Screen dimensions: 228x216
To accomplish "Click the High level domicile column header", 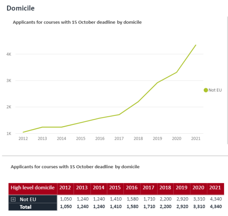I will coord(33,187).
